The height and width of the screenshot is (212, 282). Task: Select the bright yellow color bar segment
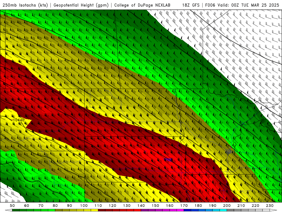94,210
